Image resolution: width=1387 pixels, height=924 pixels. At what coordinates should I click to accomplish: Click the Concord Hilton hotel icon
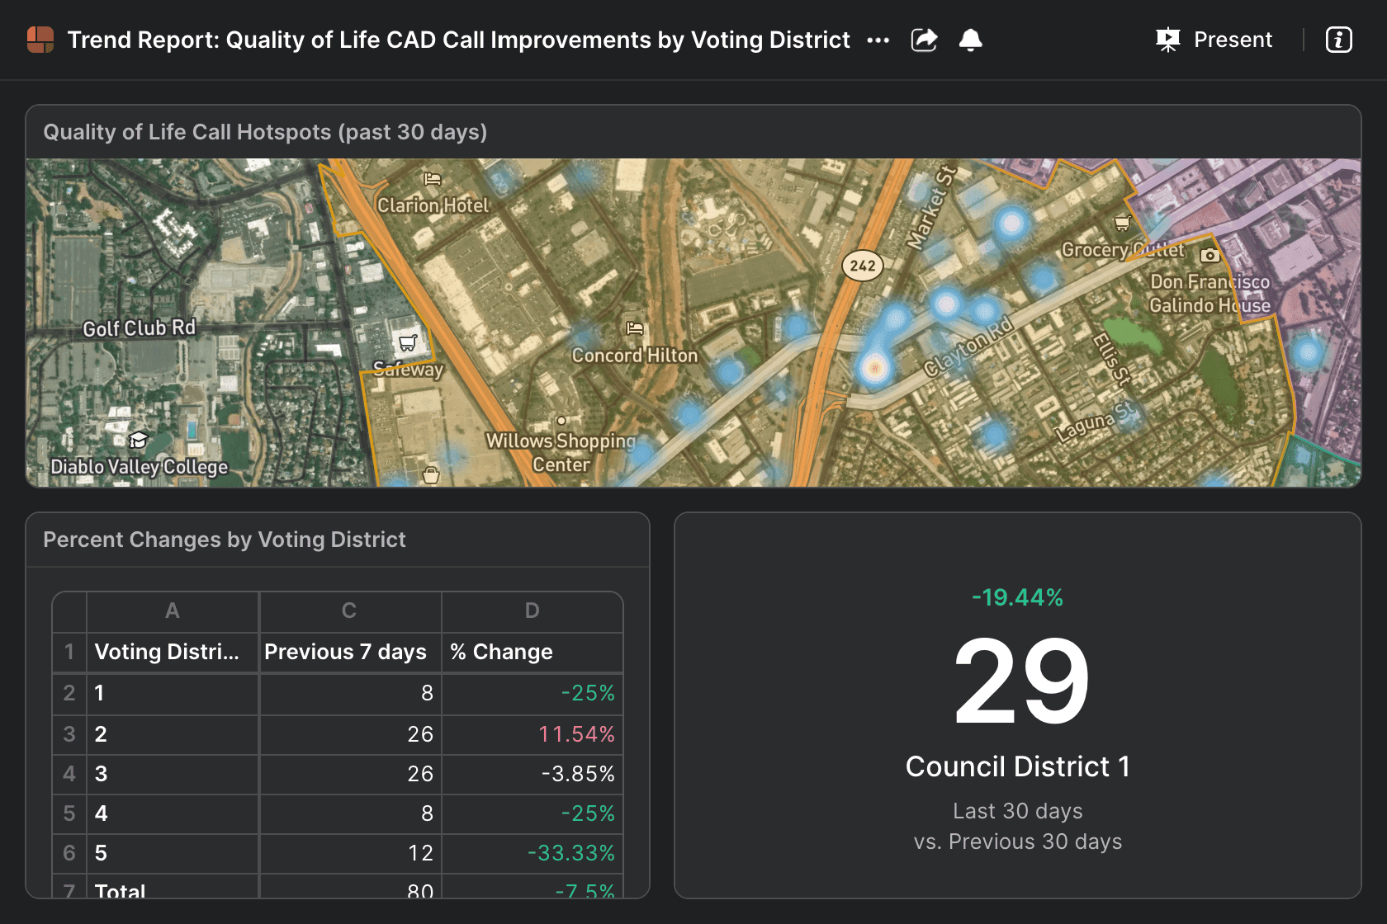[x=634, y=328]
